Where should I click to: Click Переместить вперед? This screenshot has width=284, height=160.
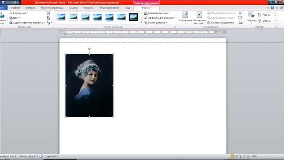point(221,13)
